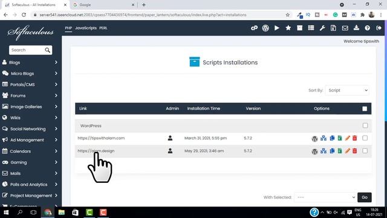Click the play Demos icon in top bar
The height and width of the screenshot is (218, 387).
click(277, 28)
